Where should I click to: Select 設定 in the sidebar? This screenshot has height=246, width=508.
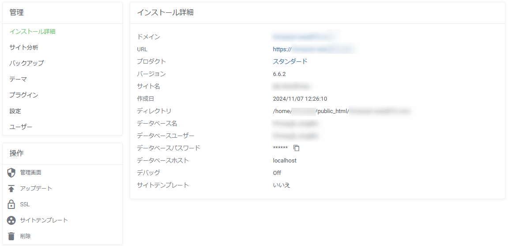(x=15, y=111)
